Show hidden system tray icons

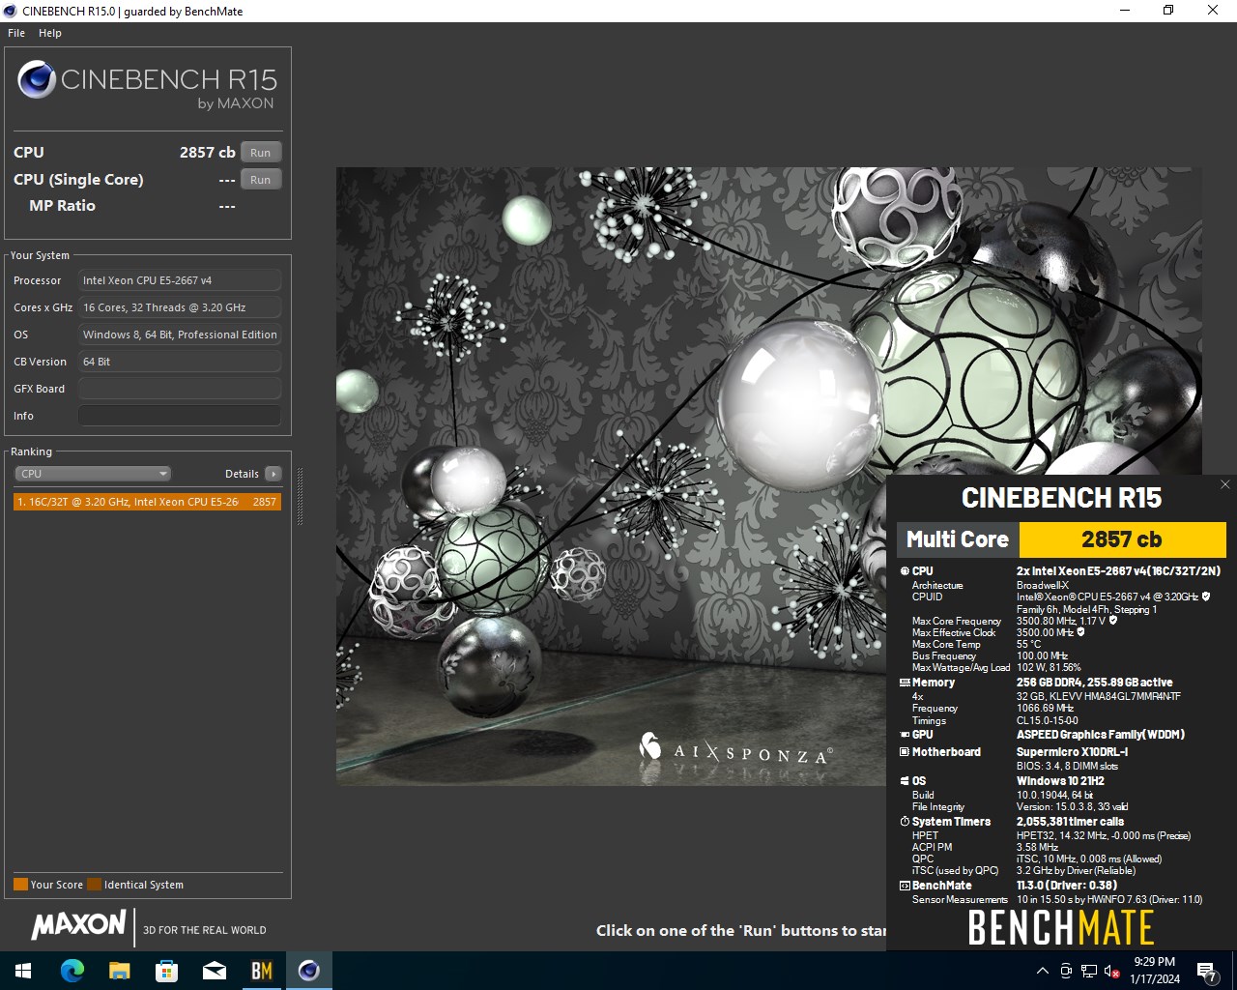(x=1042, y=971)
